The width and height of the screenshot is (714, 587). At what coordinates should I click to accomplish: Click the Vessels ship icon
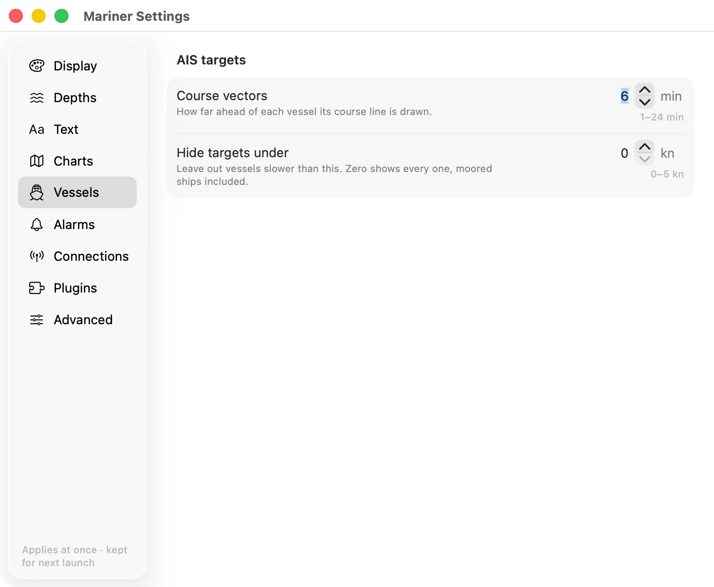[x=37, y=192]
